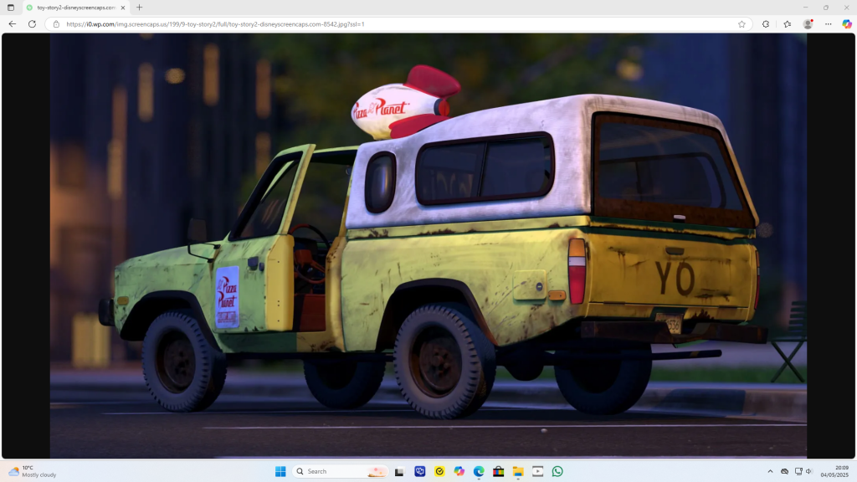Click the browser back arrow

[12, 24]
